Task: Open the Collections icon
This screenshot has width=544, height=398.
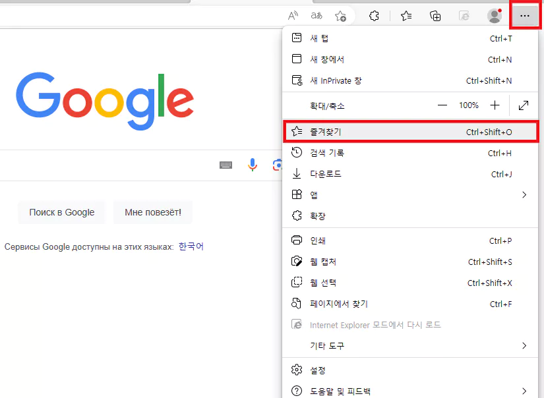Action: [x=435, y=15]
